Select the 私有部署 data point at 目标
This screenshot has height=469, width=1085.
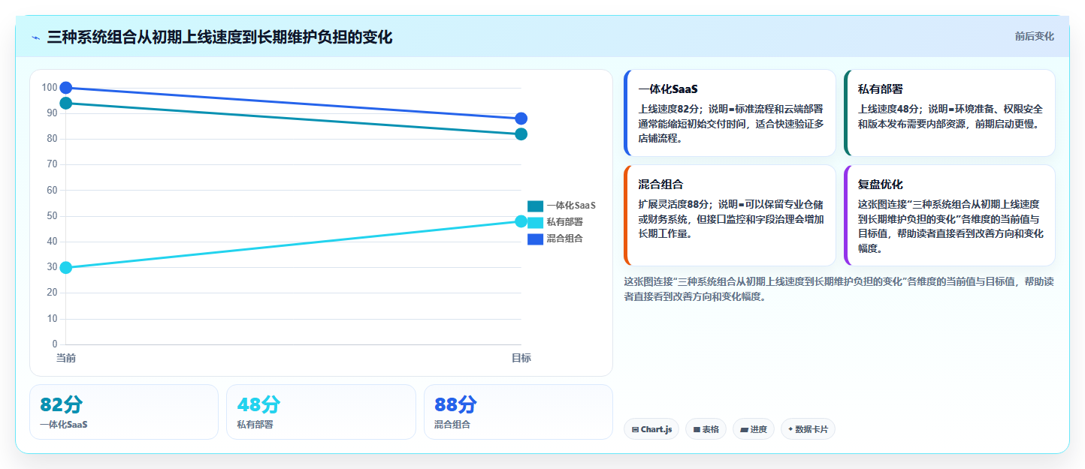click(521, 221)
